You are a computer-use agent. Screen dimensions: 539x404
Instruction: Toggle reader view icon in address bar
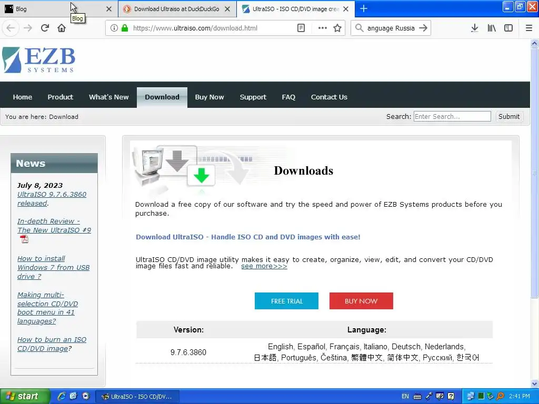pos(301,28)
